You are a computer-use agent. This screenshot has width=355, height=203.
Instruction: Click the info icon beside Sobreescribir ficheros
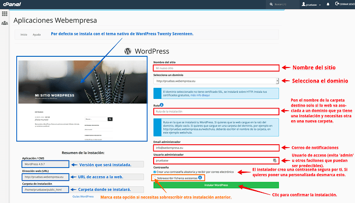[x=200, y=178]
